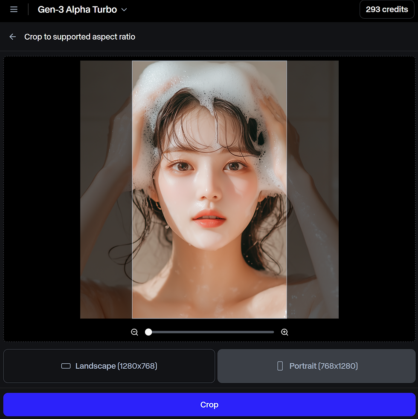Select Landscape (1280x768) aspect ratio

coord(109,366)
